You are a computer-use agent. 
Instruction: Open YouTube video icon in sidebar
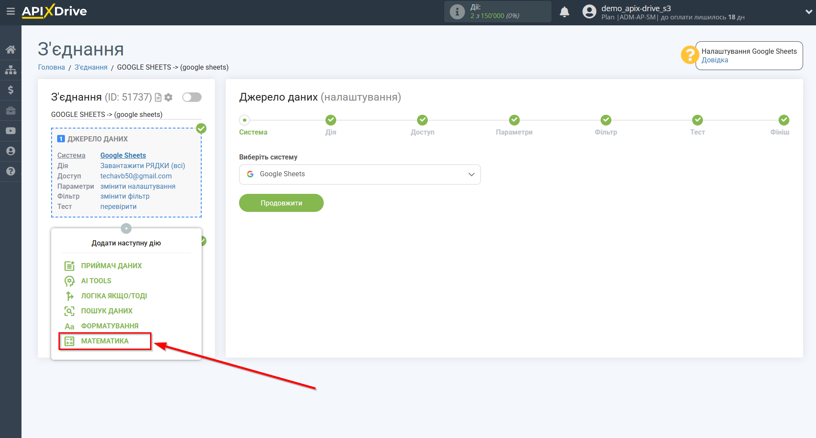tap(11, 131)
